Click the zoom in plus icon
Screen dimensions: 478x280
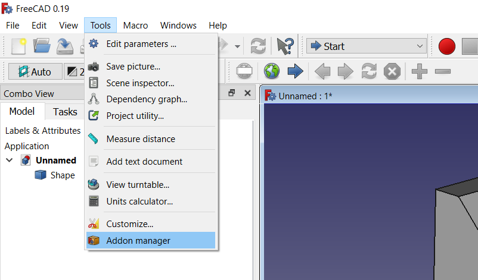420,71
